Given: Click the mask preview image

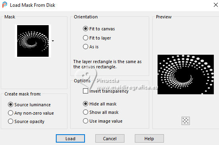Looking at the screenshot, I should coord(185,74).
